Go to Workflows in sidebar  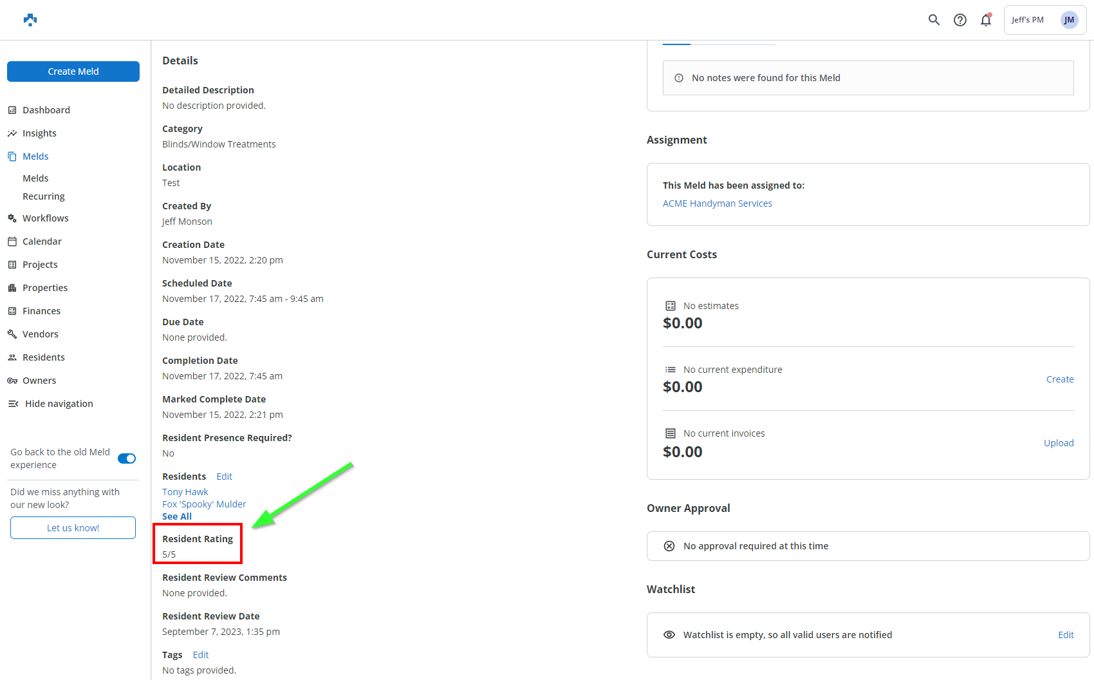[45, 218]
